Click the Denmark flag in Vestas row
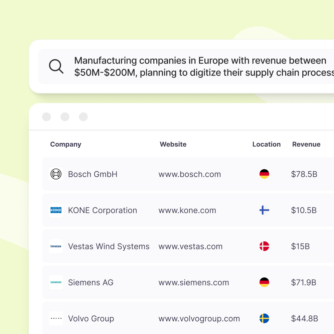The image size is (334, 334). pyautogui.click(x=264, y=246)
